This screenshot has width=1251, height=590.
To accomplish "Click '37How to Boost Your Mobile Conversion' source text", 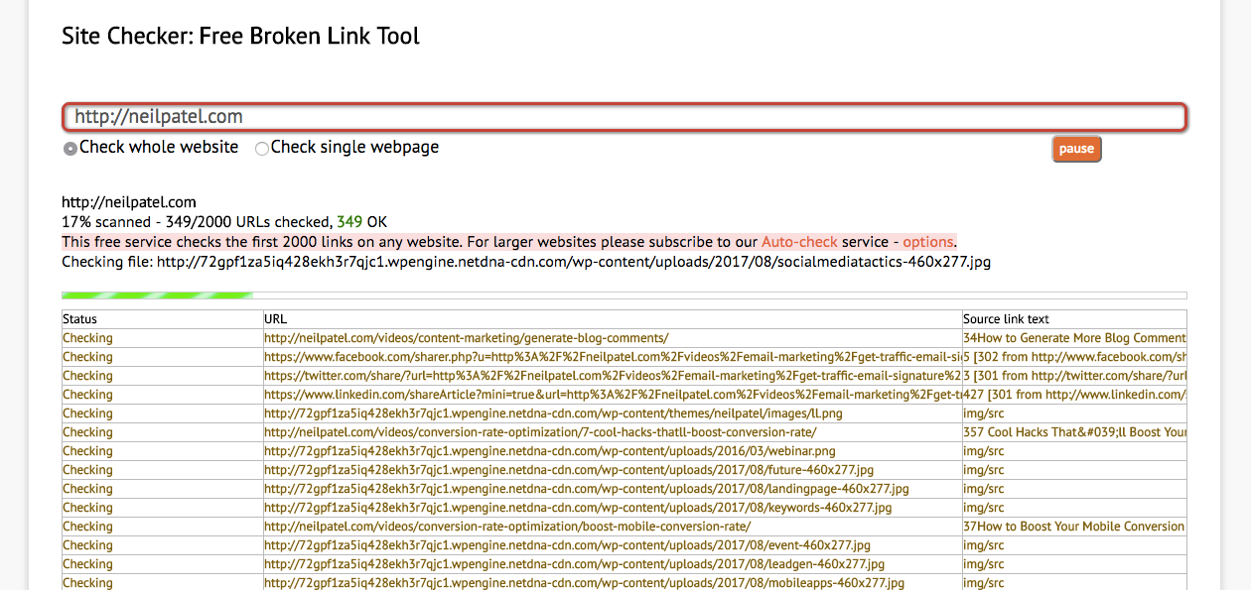I will [x=1074, y=527].
